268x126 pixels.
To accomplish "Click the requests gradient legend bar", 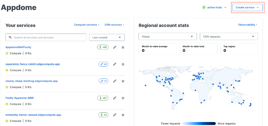I will point(199,124).
